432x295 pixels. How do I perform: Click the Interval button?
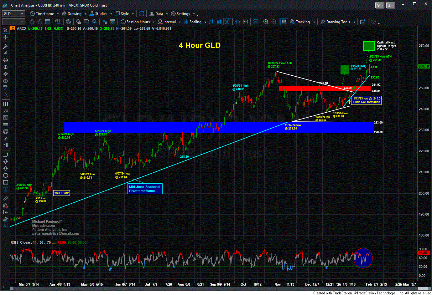167,22
